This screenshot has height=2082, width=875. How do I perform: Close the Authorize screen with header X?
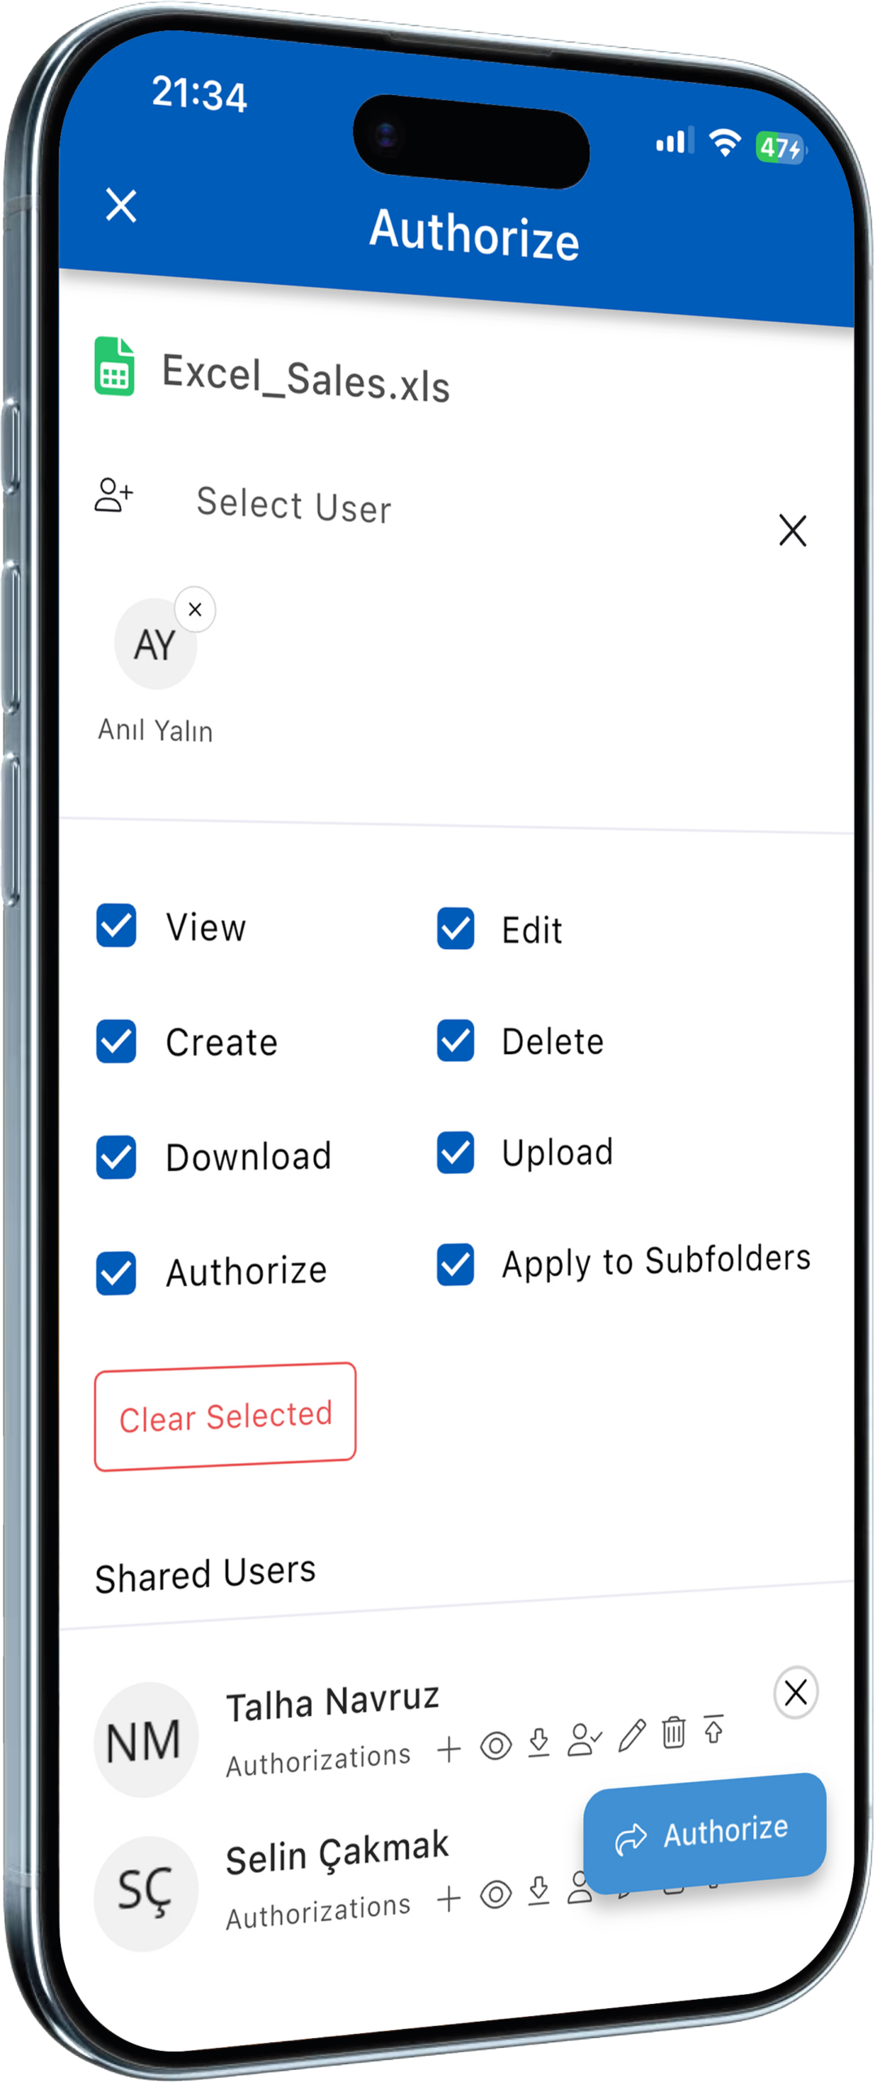tap(121, 205)
